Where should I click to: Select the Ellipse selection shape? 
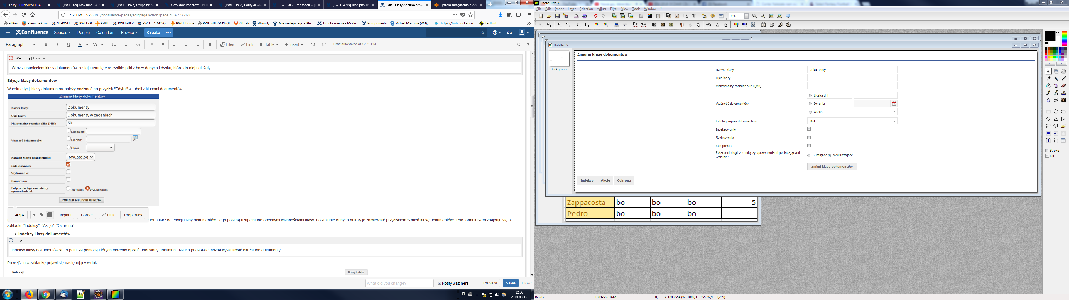point(1056,111)
